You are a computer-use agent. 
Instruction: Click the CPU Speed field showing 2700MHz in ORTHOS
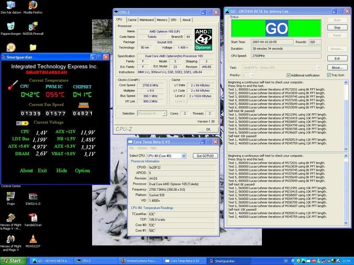286,56
